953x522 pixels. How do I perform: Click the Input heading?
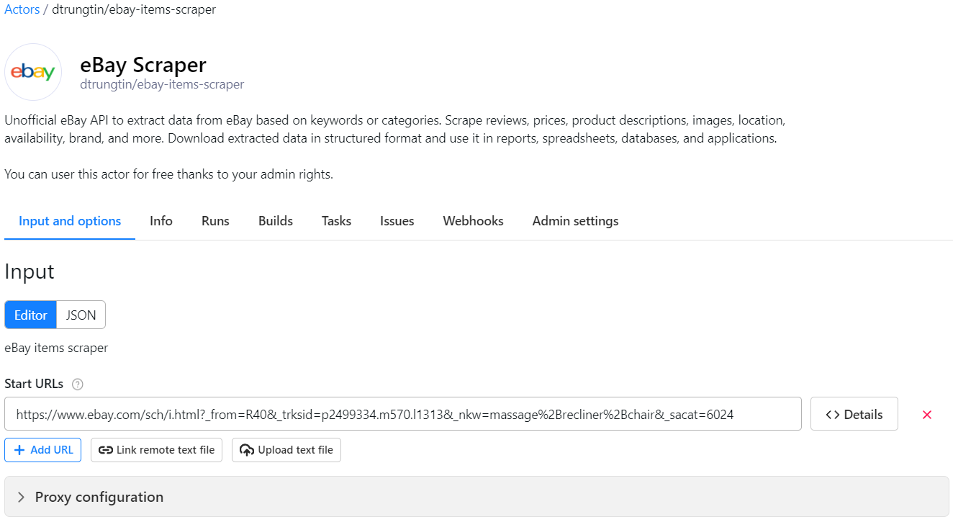point(30,271)
